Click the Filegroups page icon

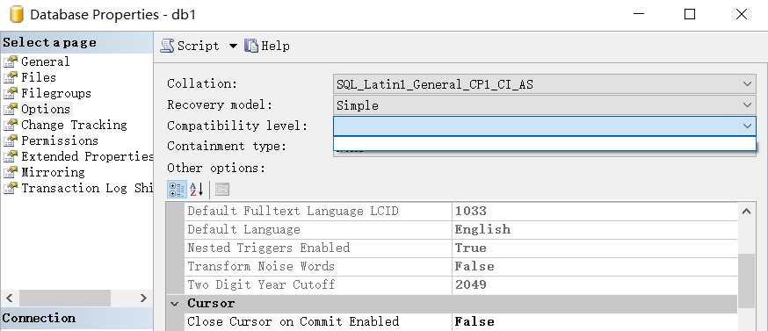tap(11, 94)
